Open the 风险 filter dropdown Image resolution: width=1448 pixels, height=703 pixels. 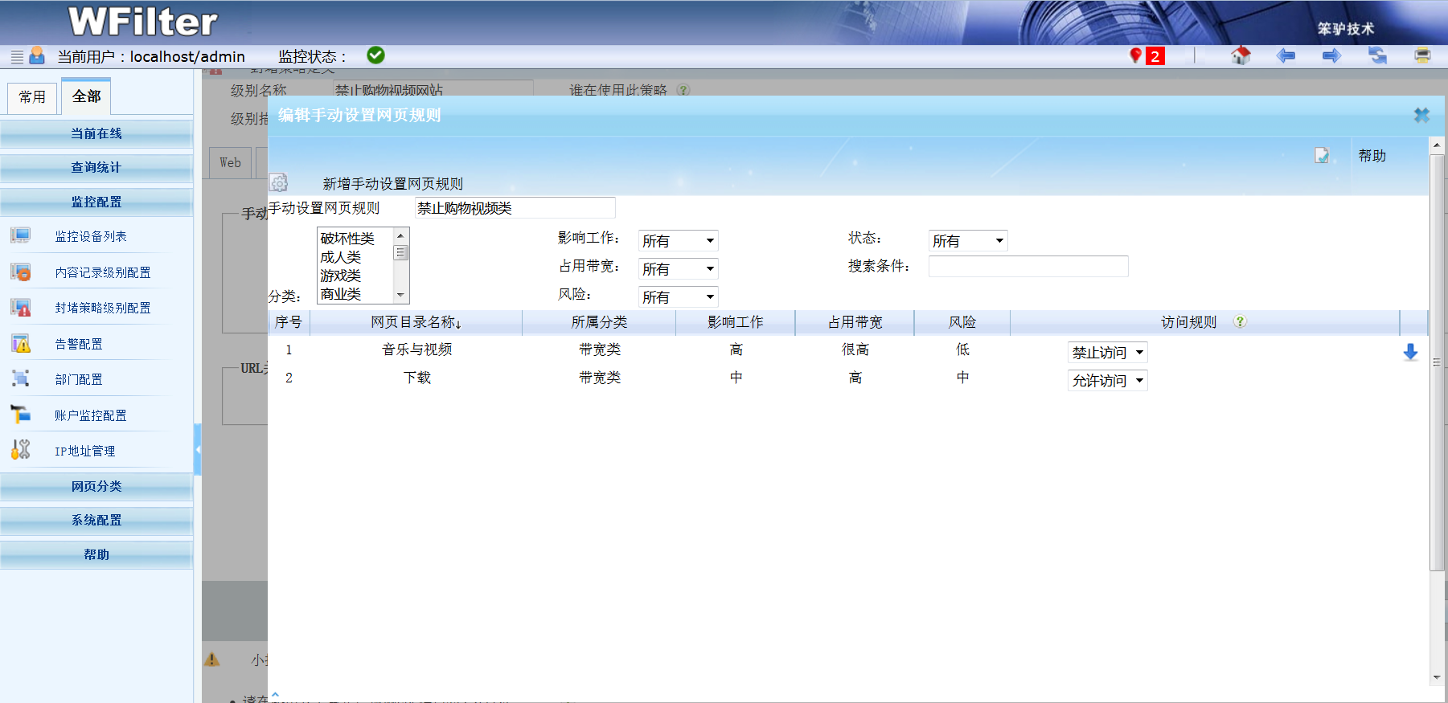coord(678,297)
